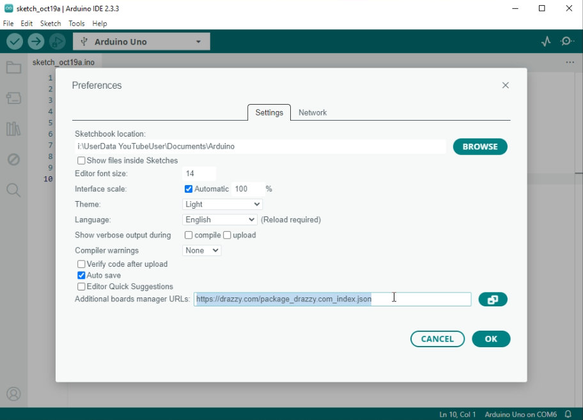This screenshot has height=420, width=583.
Task: Click the CANCEL button
Action: [437, 339]
